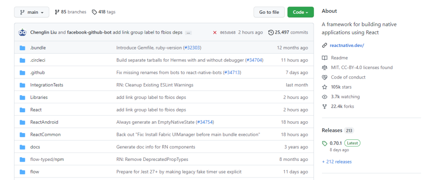Click the .github folder icon
This screenshot has width=425, height=180.
tap(22, 73)
